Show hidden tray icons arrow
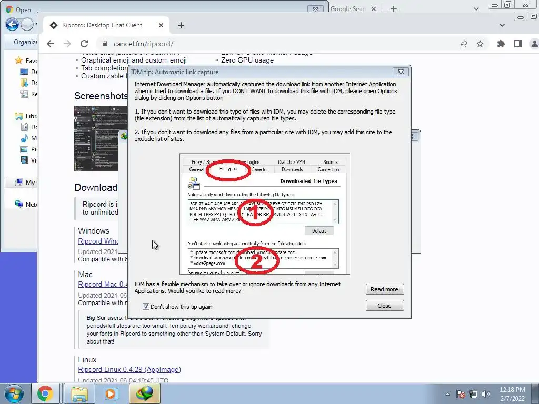This screenshot has height=404, width=539. 447,394
